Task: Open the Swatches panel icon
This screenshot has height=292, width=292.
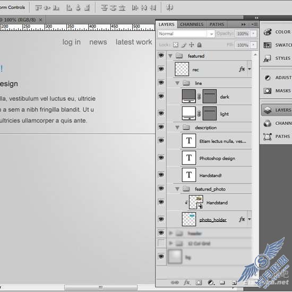Action: (x=268, y=45)
